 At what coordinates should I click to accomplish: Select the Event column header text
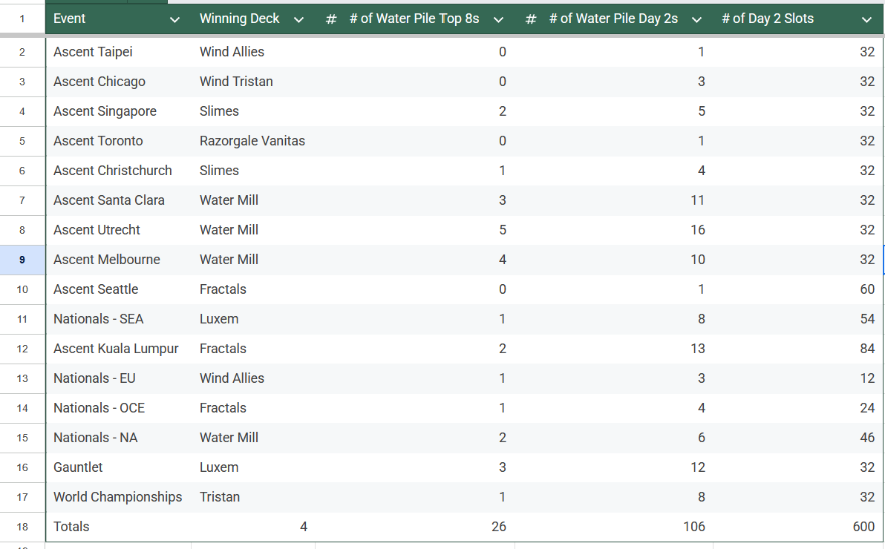[x=70, y=19]
